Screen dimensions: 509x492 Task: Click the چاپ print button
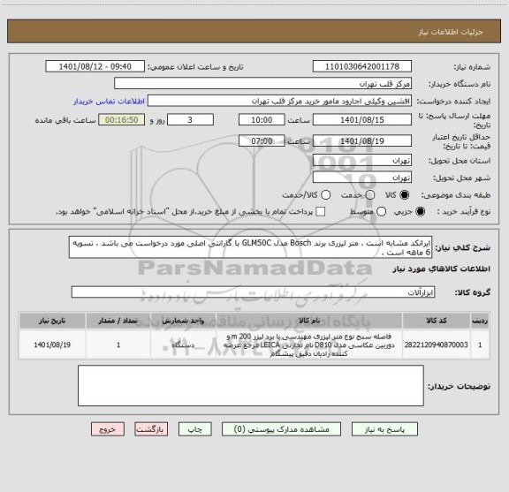195,429
